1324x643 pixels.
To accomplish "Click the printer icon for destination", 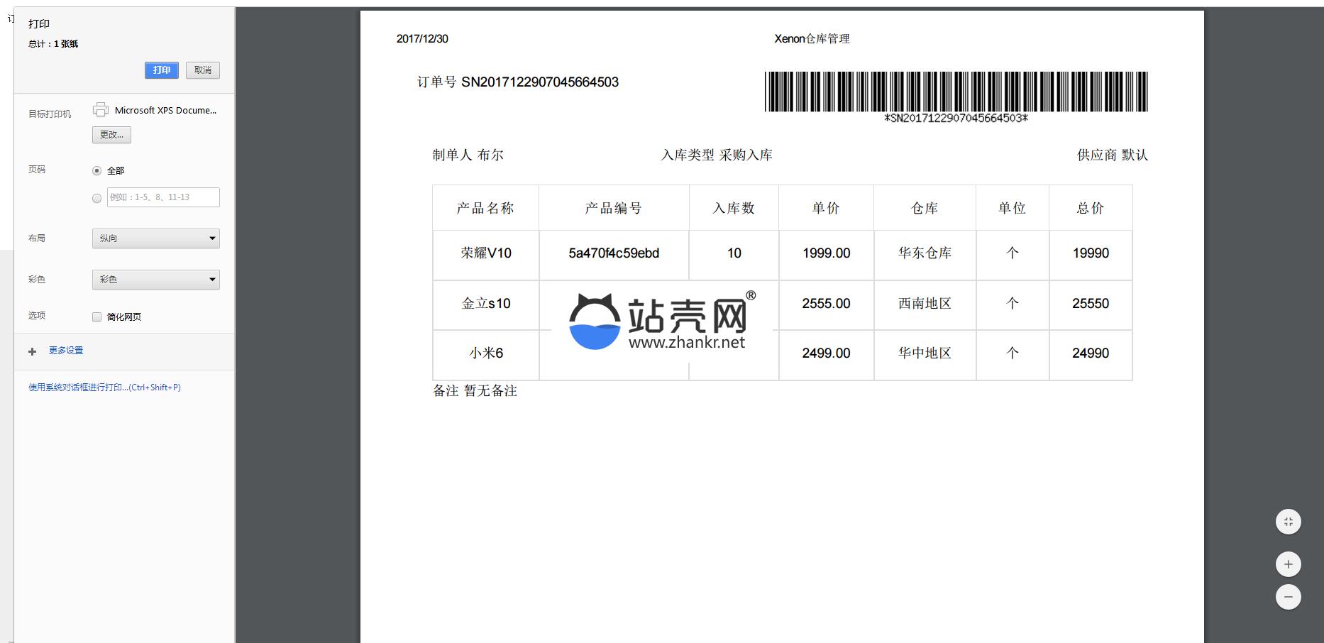I will (101, 110).
